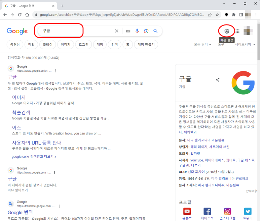
Task: Select the 홈 filter chip
Action: [128, 45]
